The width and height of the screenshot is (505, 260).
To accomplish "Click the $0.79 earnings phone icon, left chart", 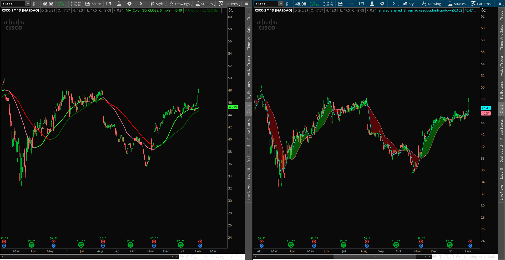I will click(x=54, y=242).
